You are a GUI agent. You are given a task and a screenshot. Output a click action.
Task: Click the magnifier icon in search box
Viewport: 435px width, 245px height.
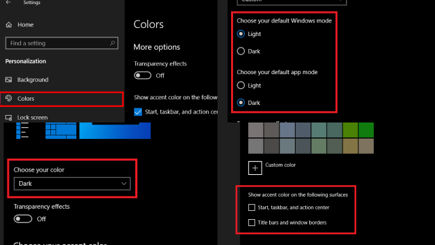[112, 43]
